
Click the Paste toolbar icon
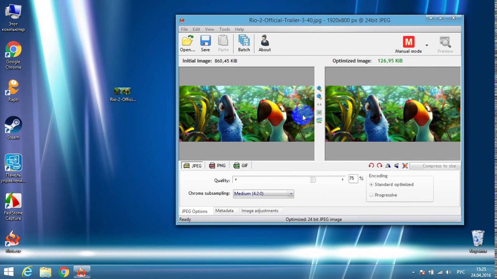pos(223,43)
